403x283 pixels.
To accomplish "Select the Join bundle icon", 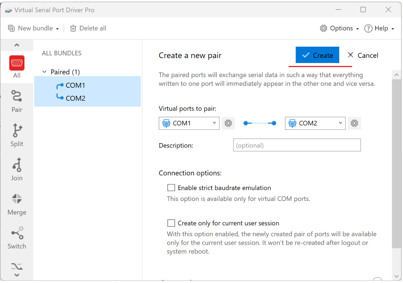I will click(x=17, y=169).
